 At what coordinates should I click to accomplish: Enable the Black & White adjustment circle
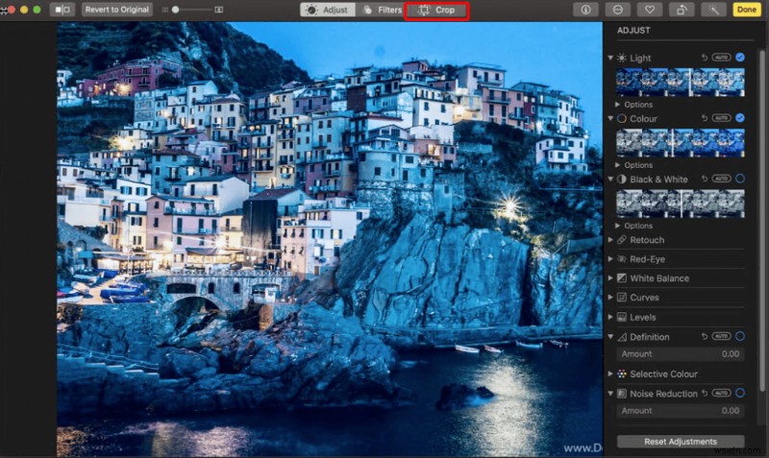pos(740,179)
